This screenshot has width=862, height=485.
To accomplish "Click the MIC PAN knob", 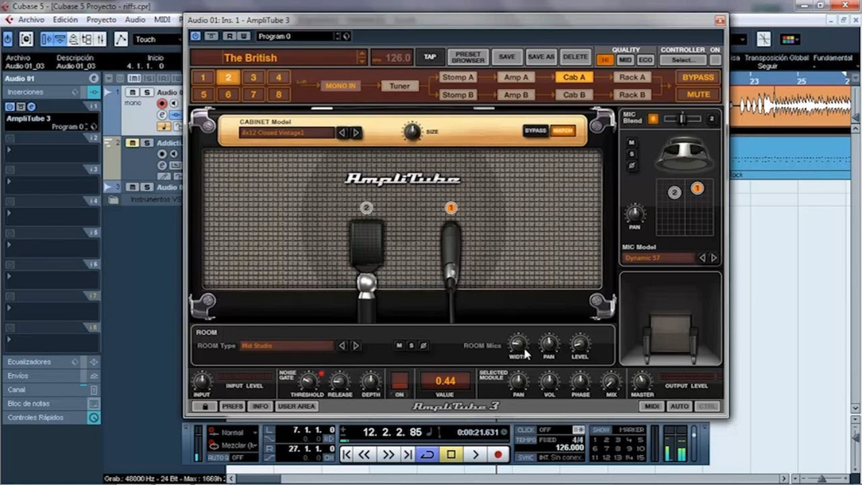I will (634, 214).
